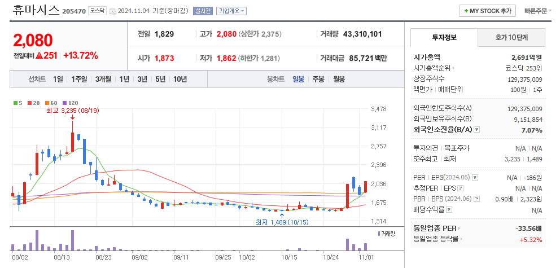
Task: Click the green plus icon in MY STOCK
Action: click(x=466, y=11)
